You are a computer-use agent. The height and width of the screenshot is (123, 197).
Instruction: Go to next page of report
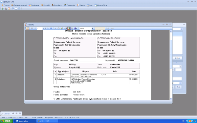point(48,28)
